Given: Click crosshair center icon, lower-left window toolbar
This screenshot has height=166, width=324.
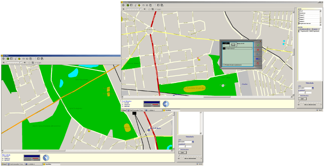Looking at the screenshot, I should coord(29,63).
